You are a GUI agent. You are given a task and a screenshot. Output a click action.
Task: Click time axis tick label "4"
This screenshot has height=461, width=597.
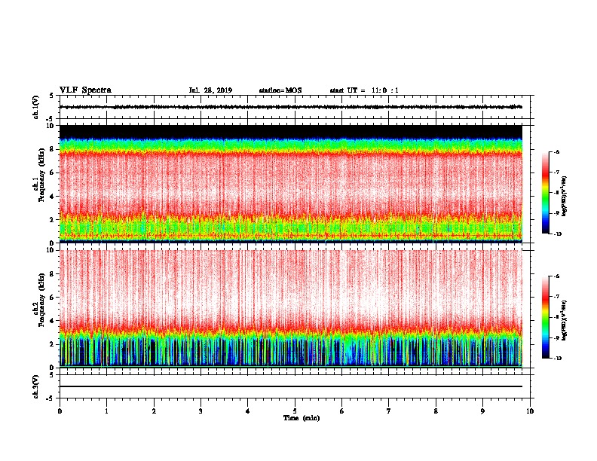(248, 411)
